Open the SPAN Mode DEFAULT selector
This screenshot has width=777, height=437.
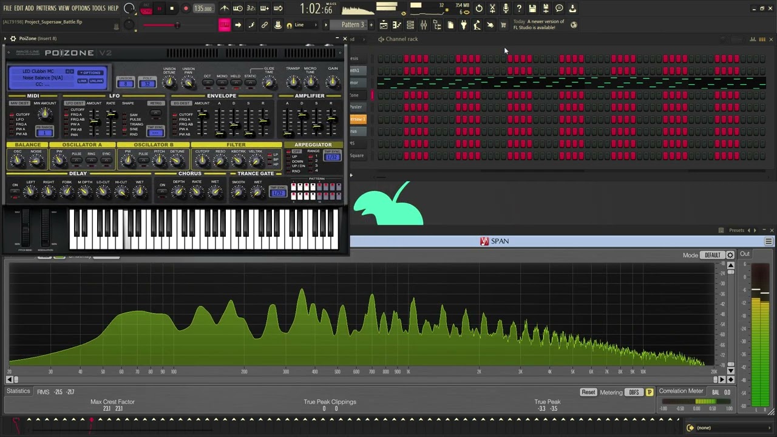713,255
